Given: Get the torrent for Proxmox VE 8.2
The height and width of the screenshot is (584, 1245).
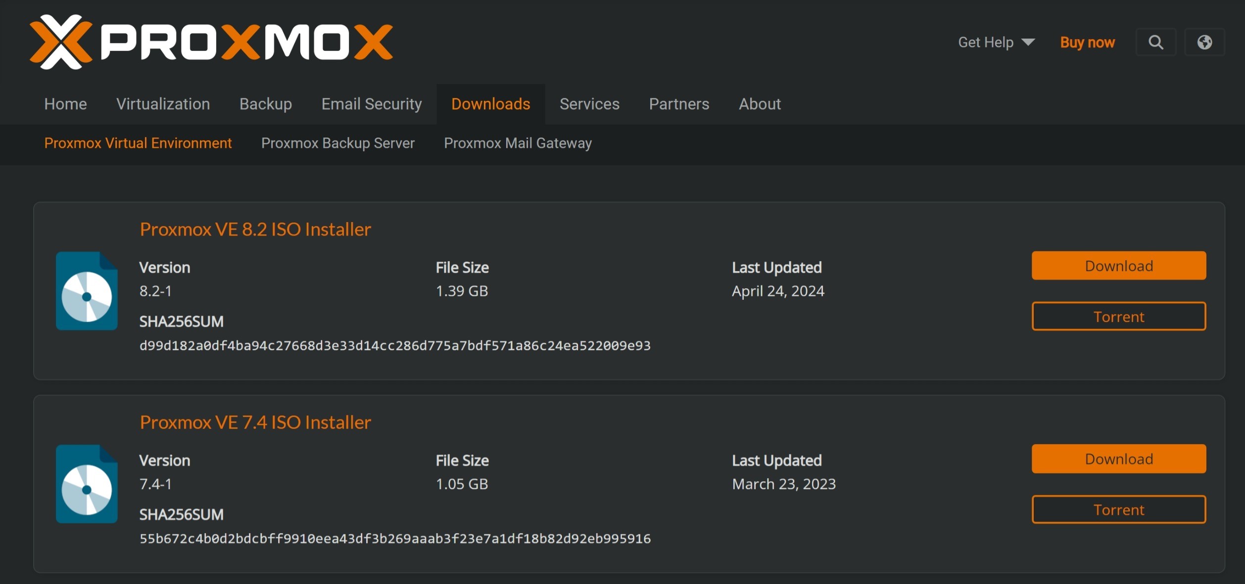Looking at the screenshot, I should tap(1119, 316).
